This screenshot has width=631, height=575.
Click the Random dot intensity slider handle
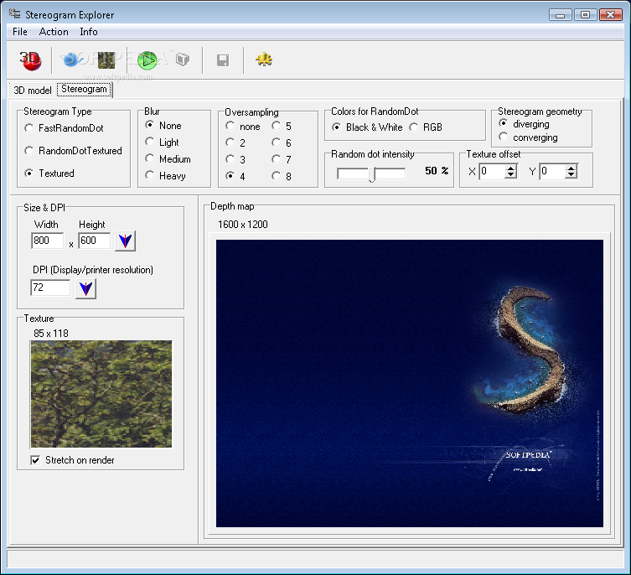click(372, 174)
